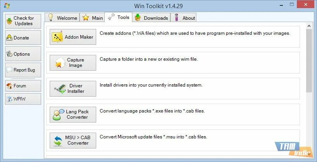
Task: Open the Lang Pack Converter tool
Action: (73, 115)
